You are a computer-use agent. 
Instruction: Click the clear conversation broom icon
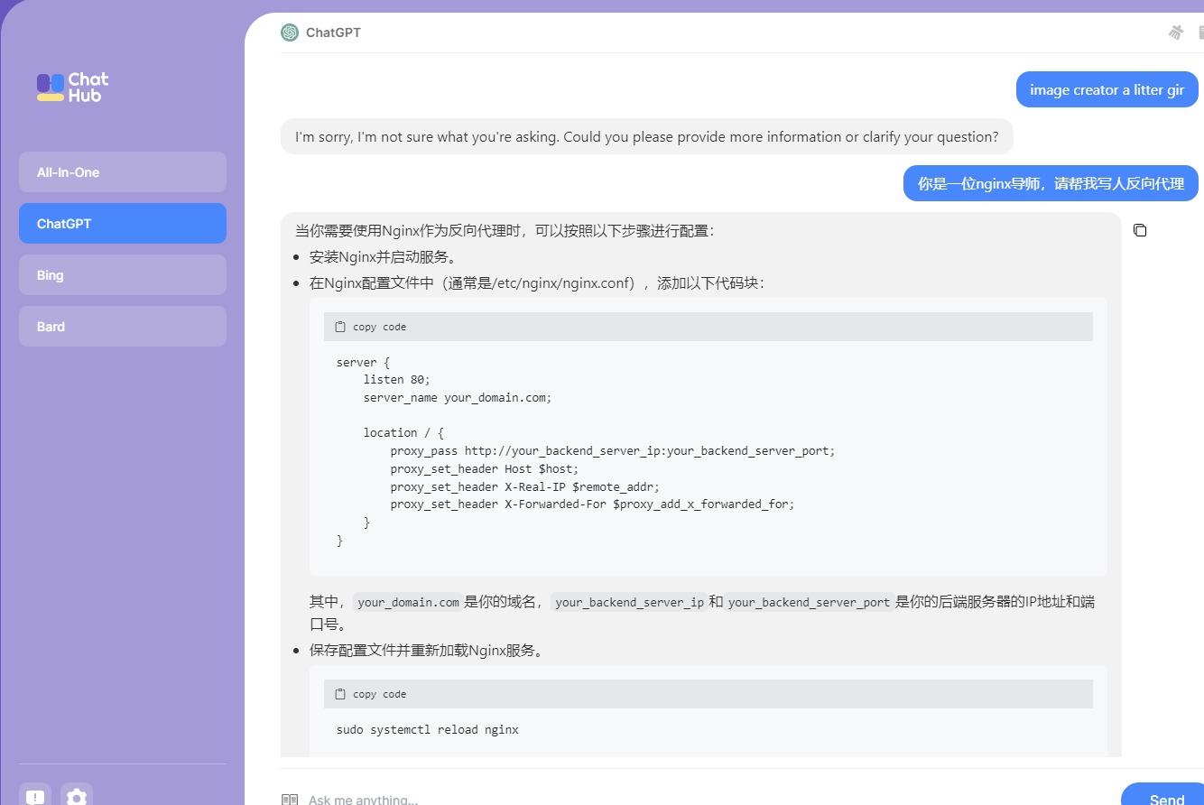click(1176, 32)
